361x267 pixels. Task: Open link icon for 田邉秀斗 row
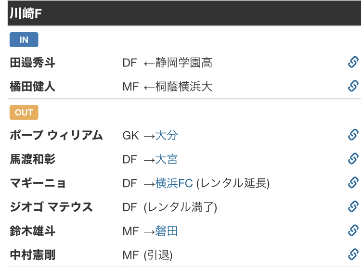tap(353, 62)
